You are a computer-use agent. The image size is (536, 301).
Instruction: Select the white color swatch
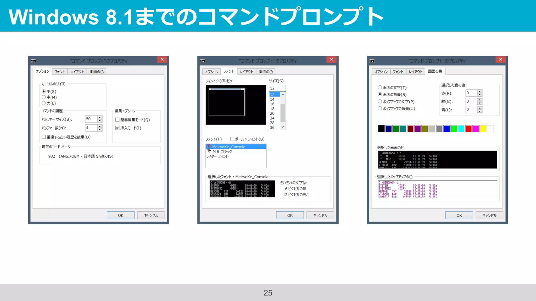[490, 129]
